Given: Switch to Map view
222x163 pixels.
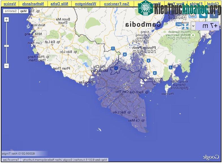Looking at the screenshot, I should [23, 11].
